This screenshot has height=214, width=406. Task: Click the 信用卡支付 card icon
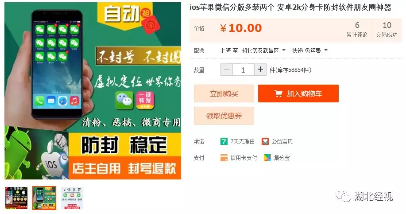point(224,158)
